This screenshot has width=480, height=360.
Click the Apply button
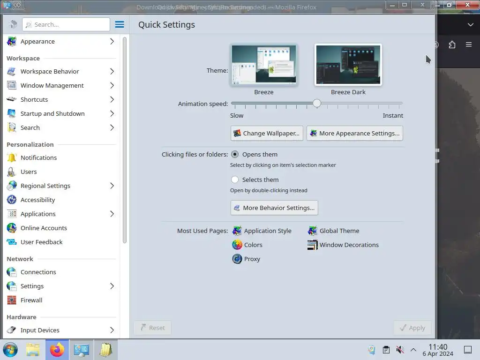412,328
